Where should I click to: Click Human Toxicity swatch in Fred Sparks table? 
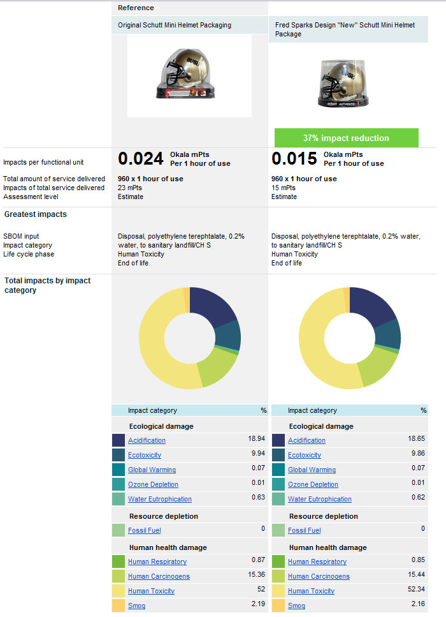pos(278,591)
